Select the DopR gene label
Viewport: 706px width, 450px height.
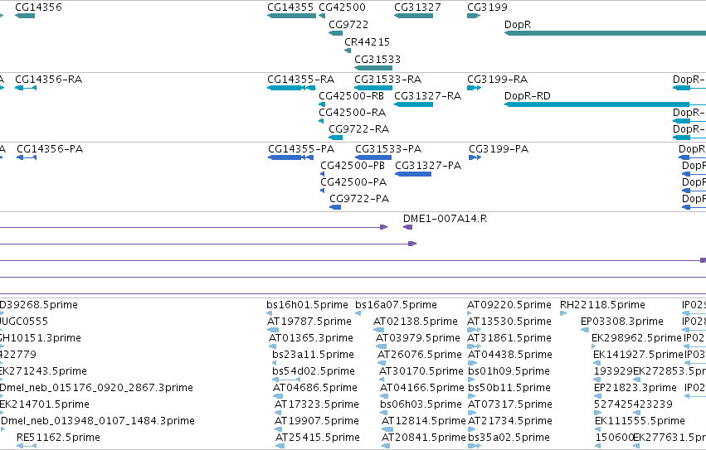518,25
